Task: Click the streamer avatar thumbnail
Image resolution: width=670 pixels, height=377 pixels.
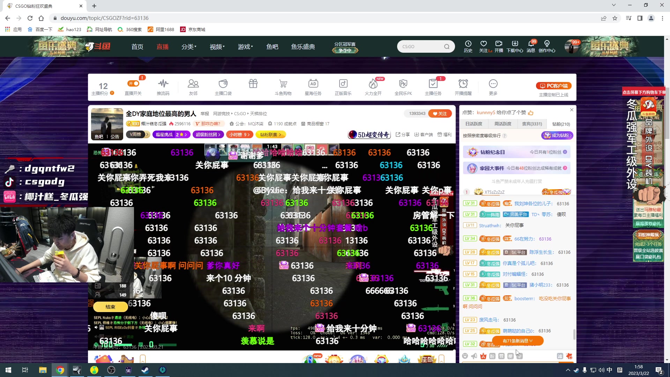Action: click(x=107, y=124)
